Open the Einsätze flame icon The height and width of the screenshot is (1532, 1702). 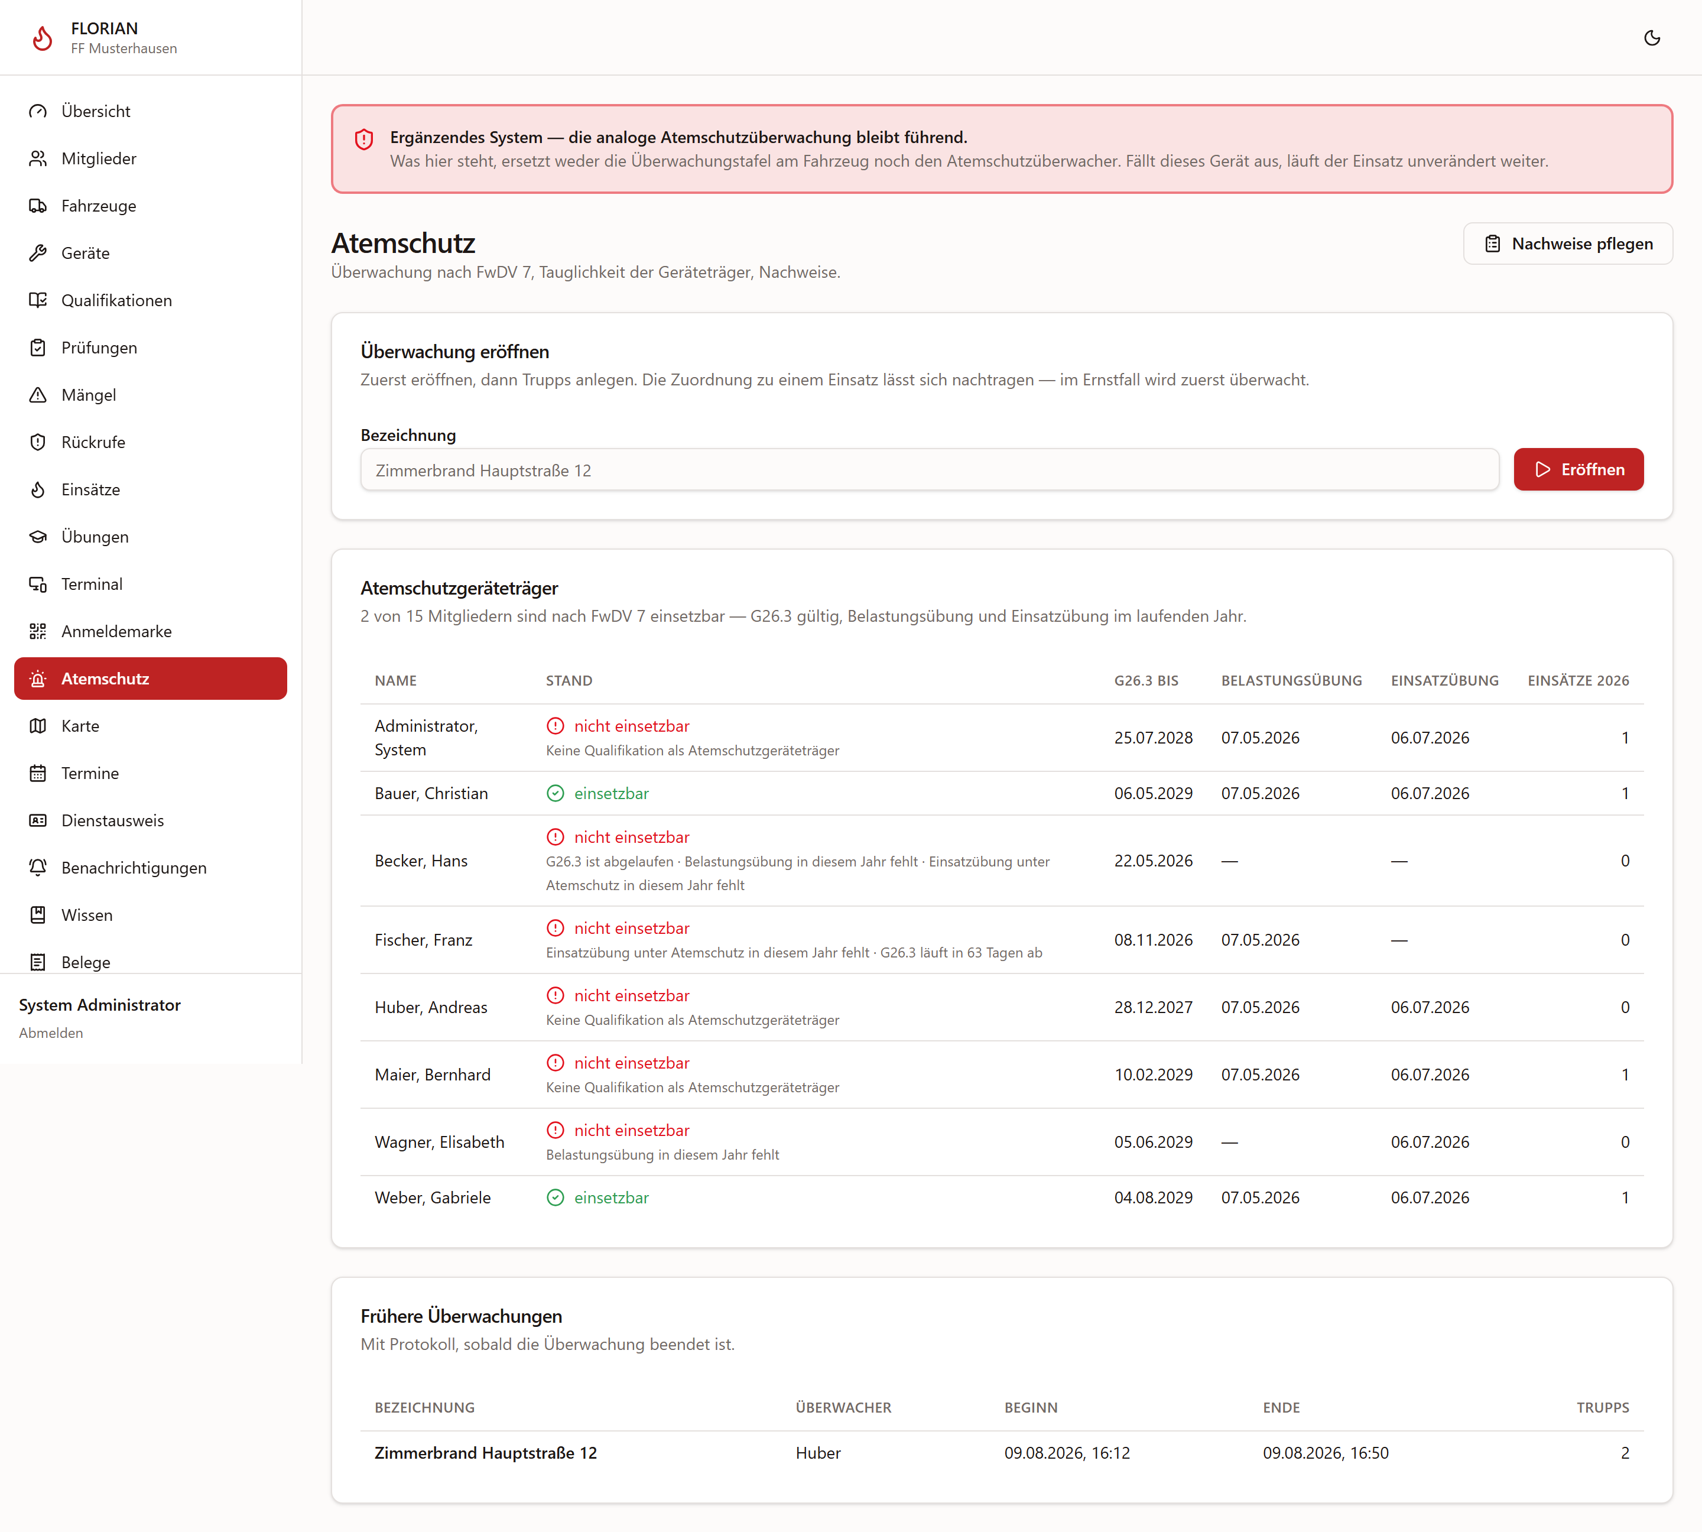pyautogui.click(x=38, y=489)
